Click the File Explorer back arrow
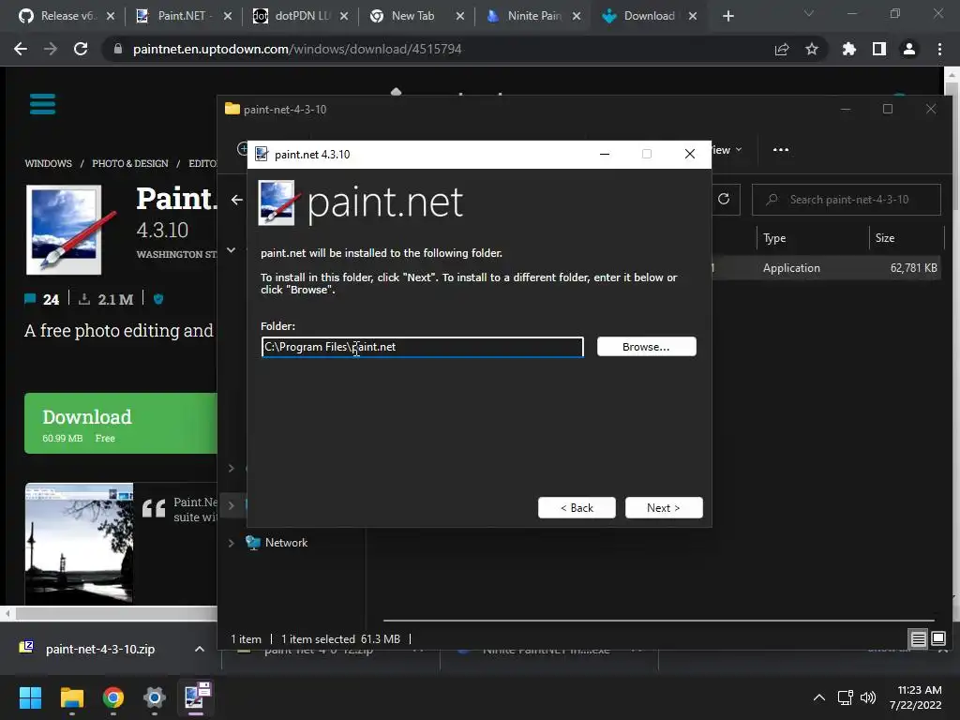This screenshot has height=720, width=960. (x=237, y=200)
